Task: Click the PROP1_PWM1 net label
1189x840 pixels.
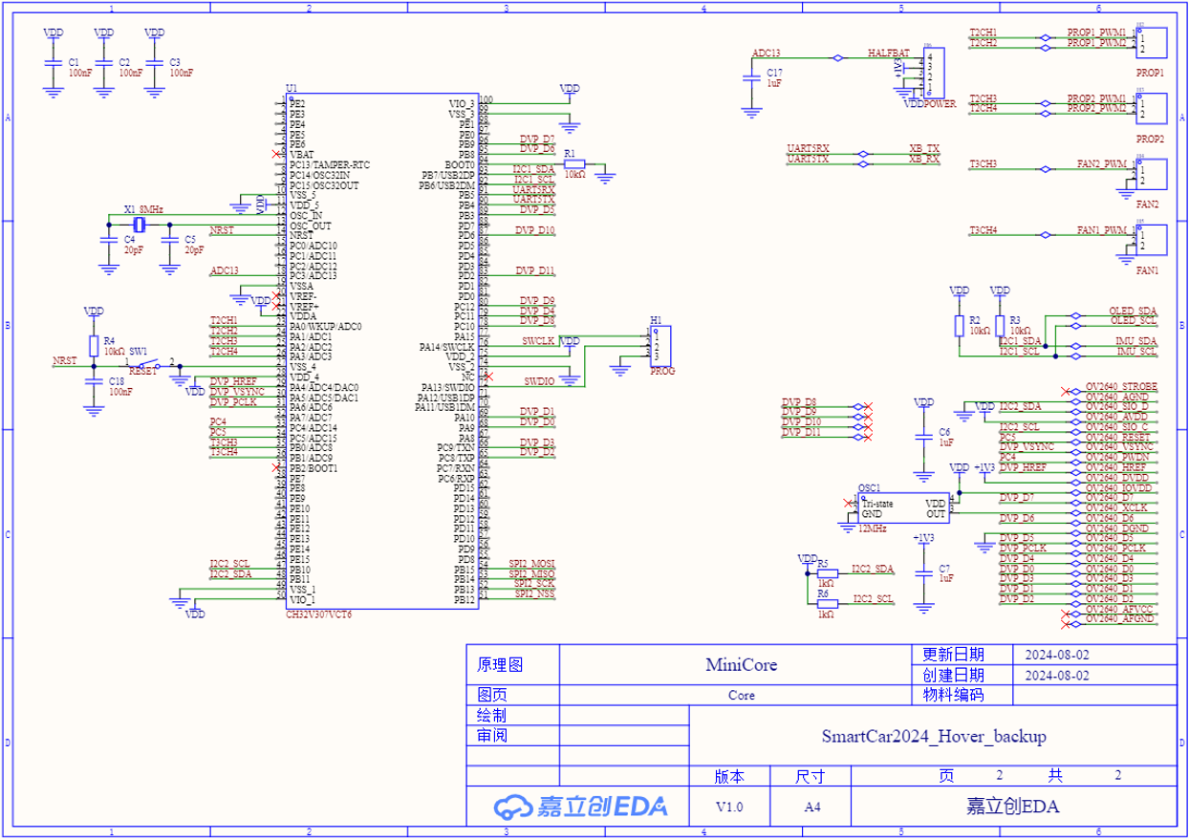Action: [1096, 32]
